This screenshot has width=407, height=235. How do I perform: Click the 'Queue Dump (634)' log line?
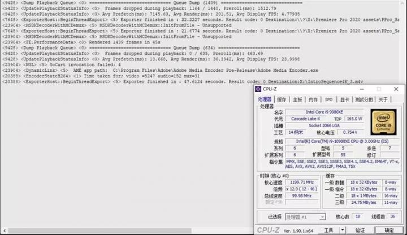151,48
